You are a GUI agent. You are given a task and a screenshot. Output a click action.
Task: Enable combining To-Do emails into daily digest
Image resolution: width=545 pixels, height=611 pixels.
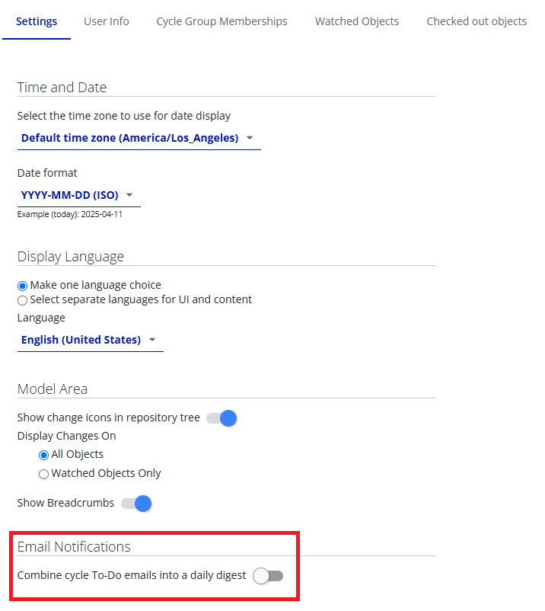(268, 576)
